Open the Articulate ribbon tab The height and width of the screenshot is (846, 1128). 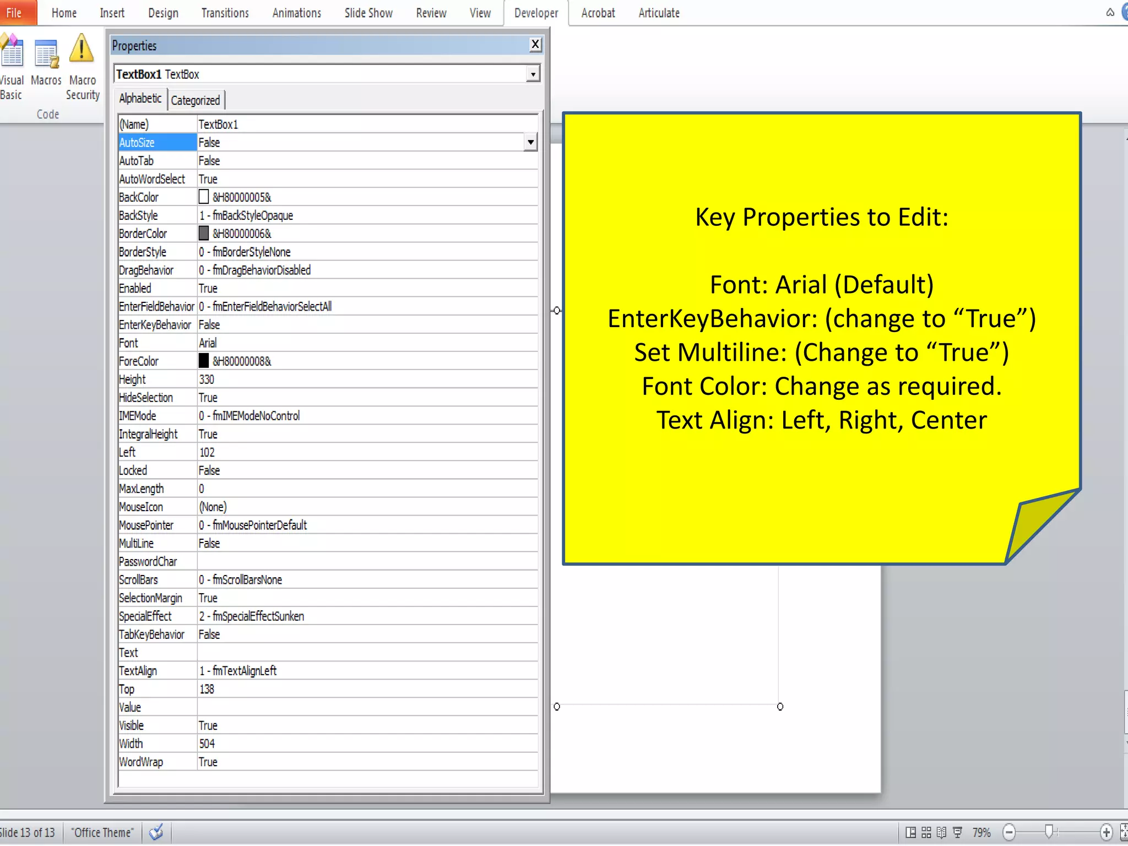pos(659,13)
